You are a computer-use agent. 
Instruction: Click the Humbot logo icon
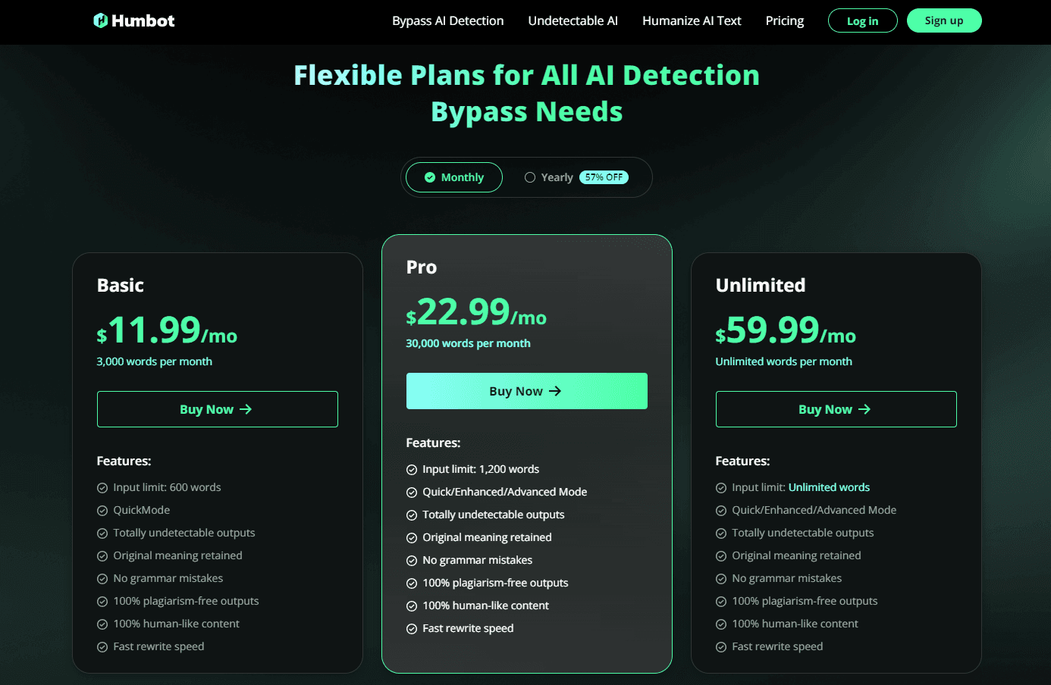click(x=100, y=20)
